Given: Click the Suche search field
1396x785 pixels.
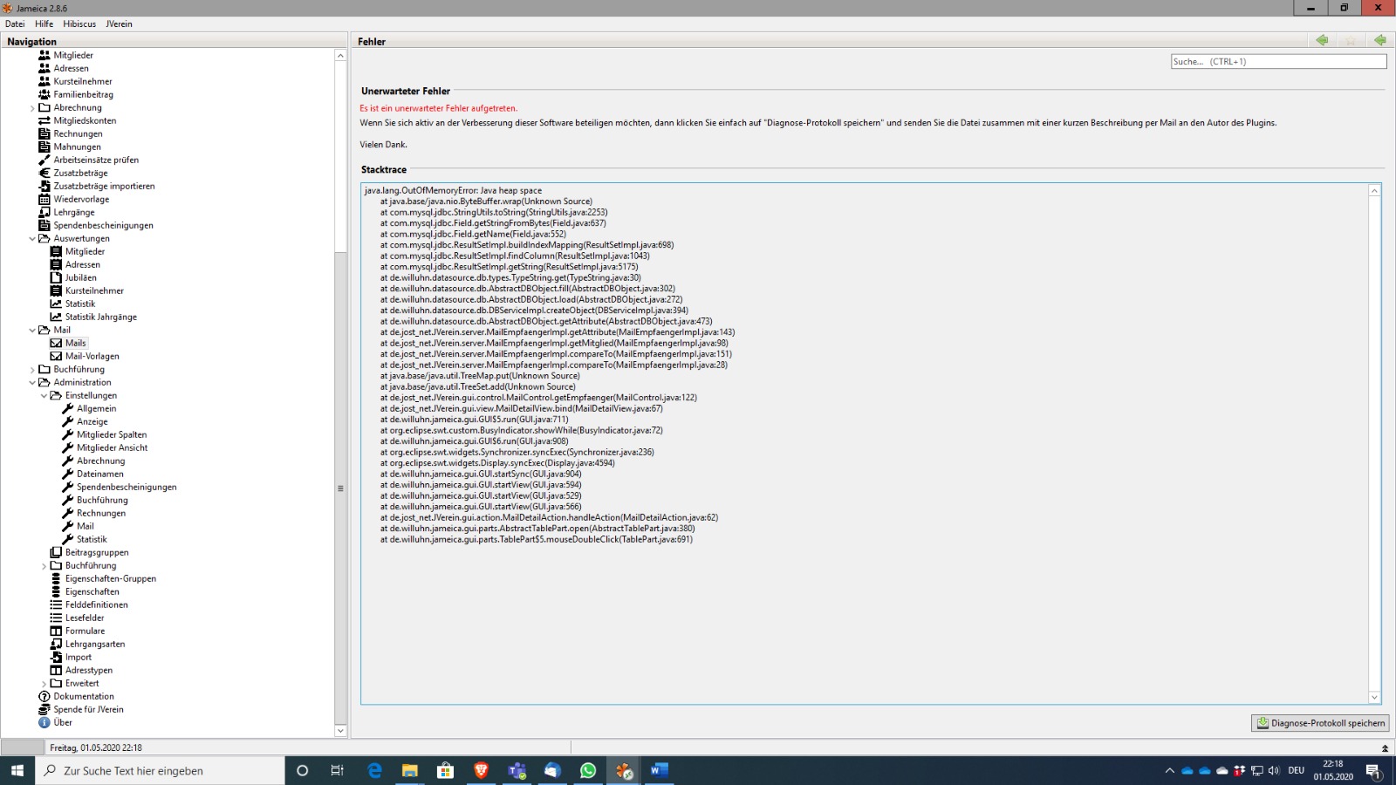Looking at the screenshot, I should (x=1278, y=61).
